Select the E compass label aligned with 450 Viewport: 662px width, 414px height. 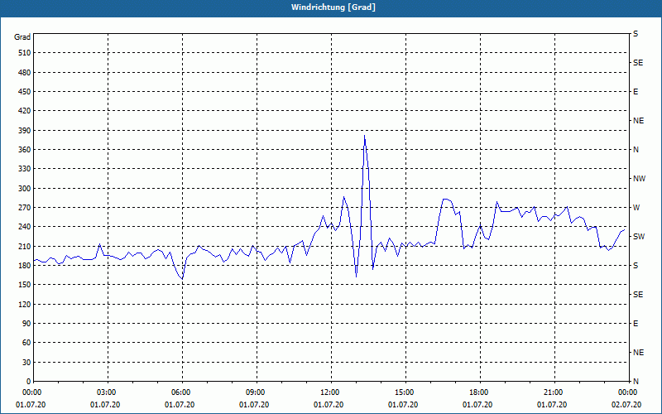(x=636, y=92)
